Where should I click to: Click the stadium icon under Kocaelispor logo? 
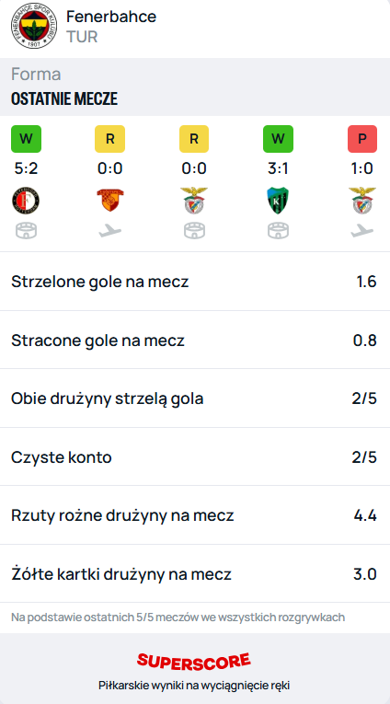(x=279, y=231)
